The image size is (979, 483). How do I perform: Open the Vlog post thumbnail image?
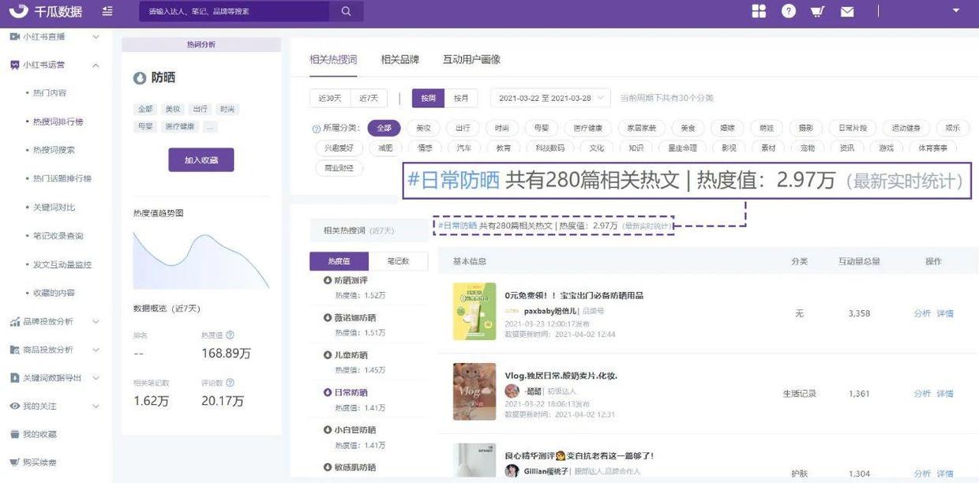coord(474,391)
